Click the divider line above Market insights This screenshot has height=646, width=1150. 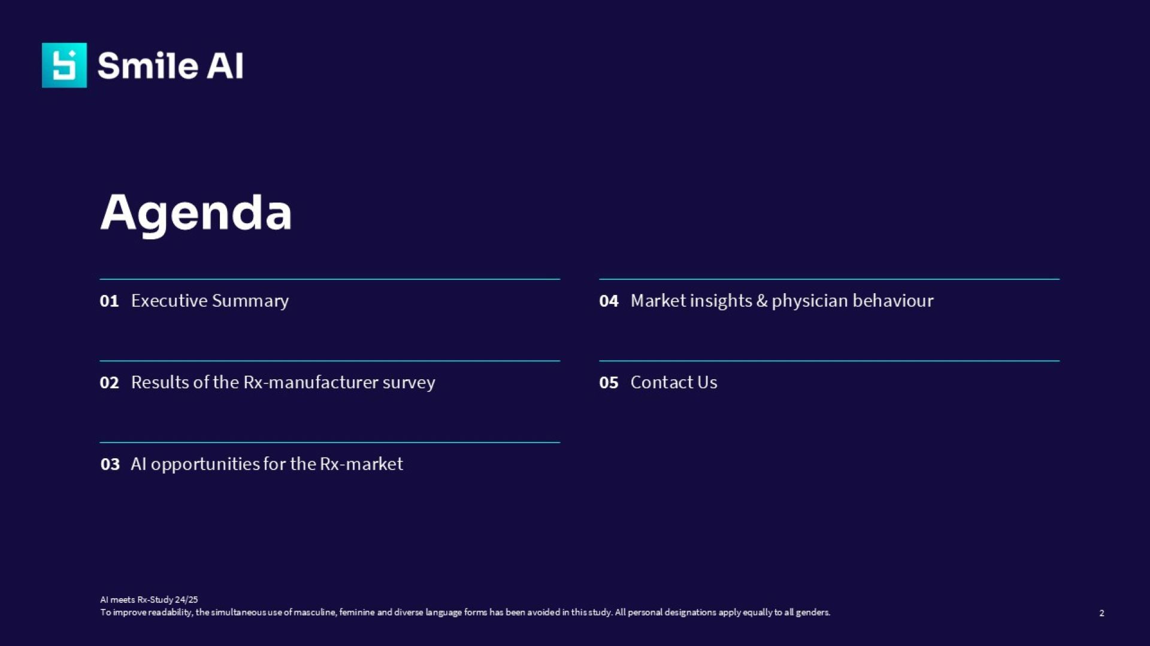[x=829, y=279]
